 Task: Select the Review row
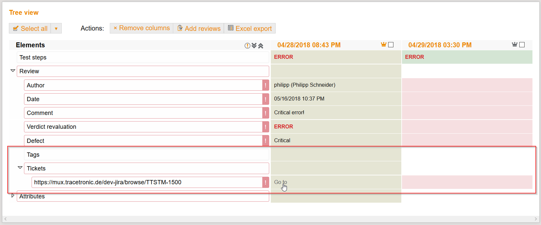point(143,71)
